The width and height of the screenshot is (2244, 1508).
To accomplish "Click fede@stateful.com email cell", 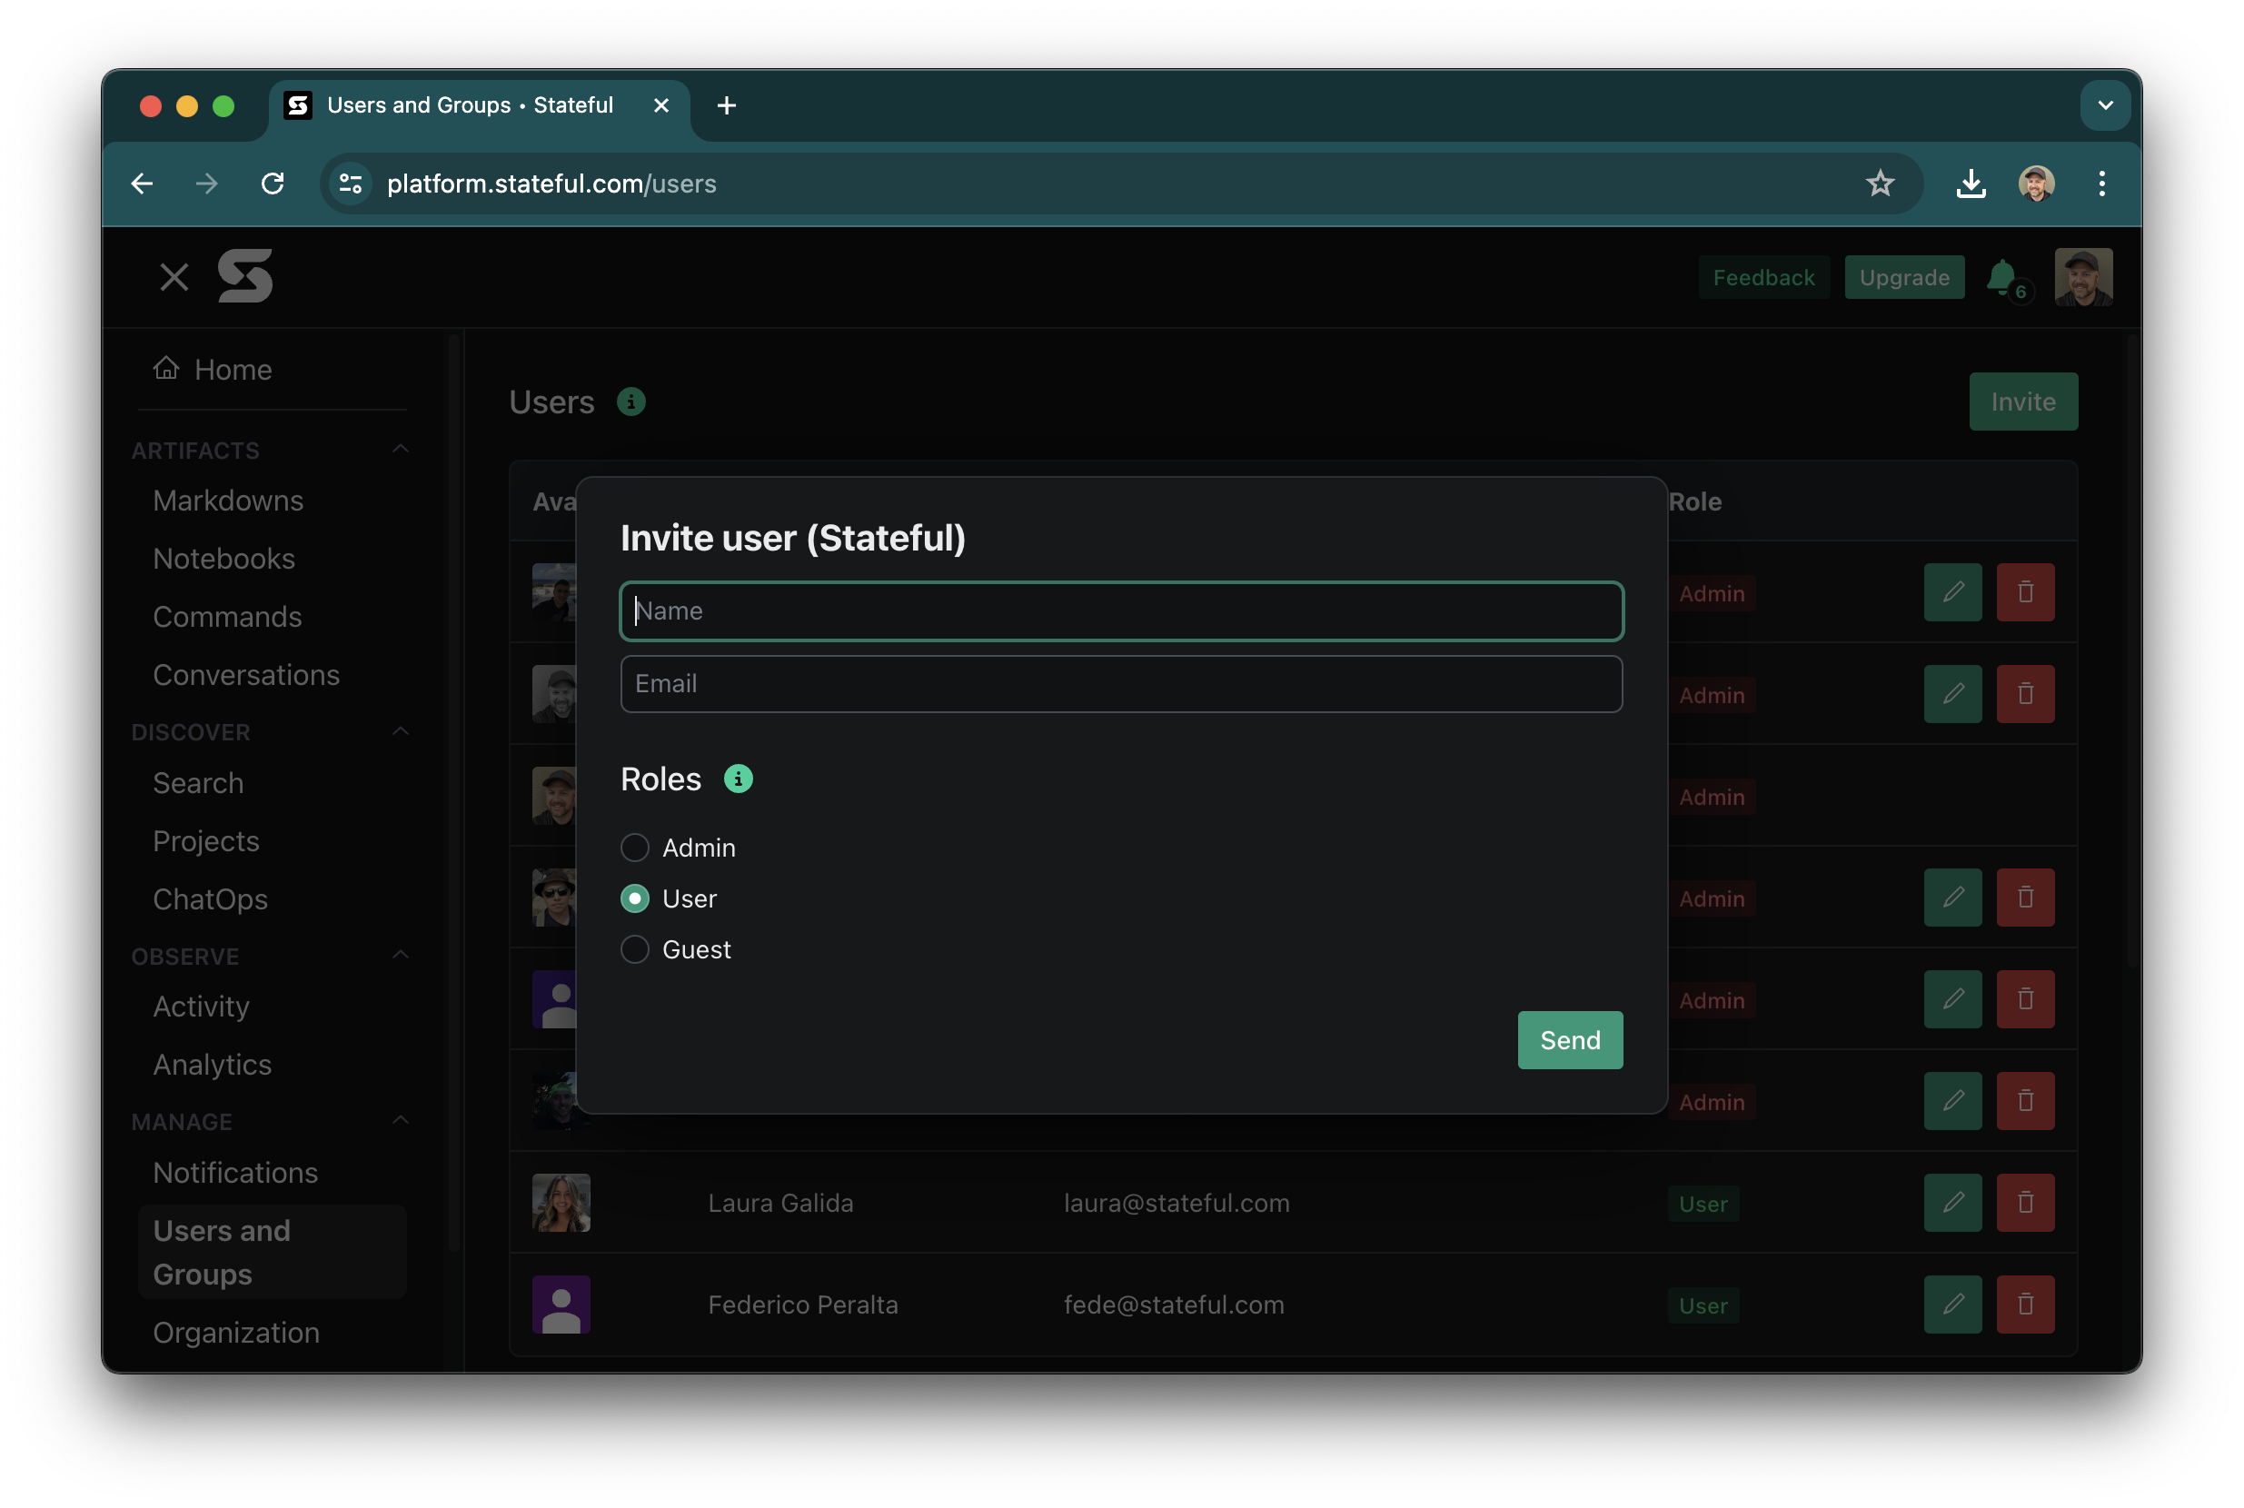I will (x=1174, y=1305).
